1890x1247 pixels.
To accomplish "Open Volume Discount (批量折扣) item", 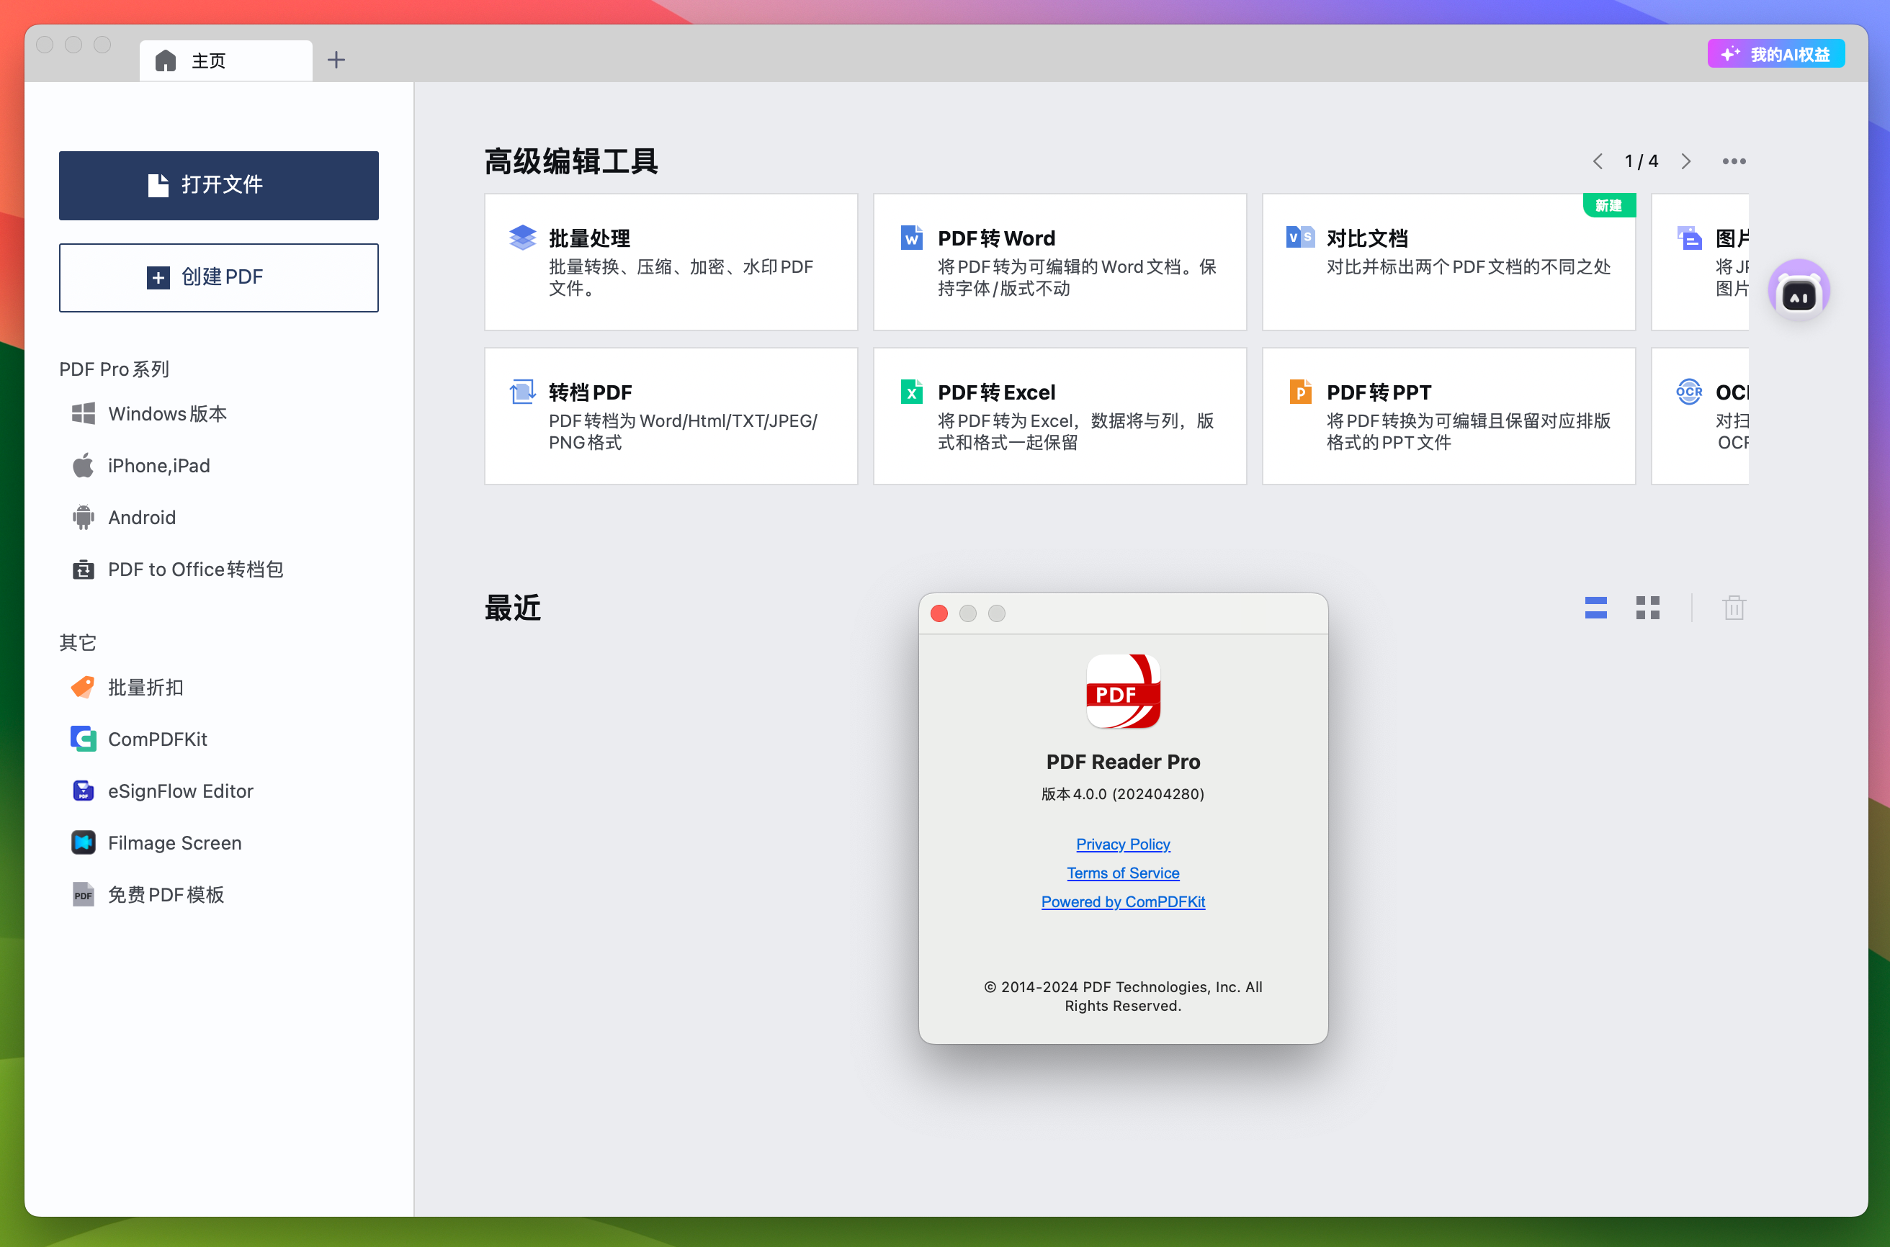I will tap(127, 687).
